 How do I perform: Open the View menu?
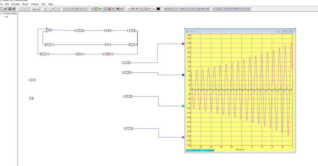point(43,4)
